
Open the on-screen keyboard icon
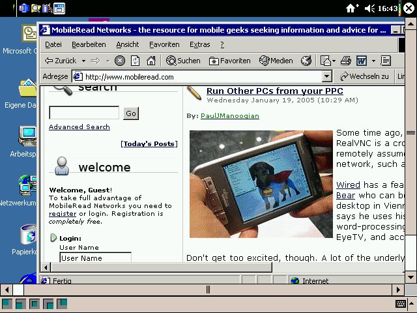[x=401, y=304]
